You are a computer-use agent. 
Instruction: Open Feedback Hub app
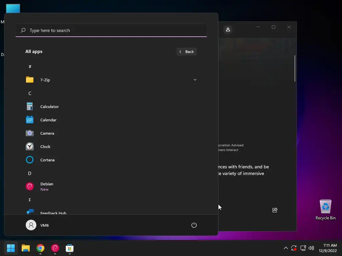click(111, 212)
